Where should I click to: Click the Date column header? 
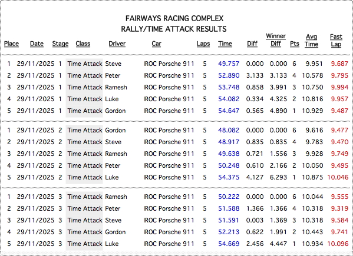pos(37,44)
